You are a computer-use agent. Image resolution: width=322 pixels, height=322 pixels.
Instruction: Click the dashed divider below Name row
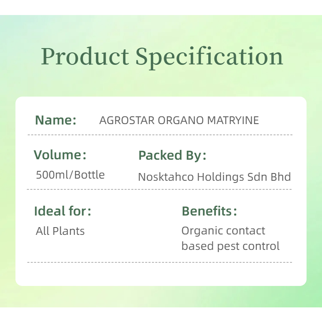(x=160, y=135)
